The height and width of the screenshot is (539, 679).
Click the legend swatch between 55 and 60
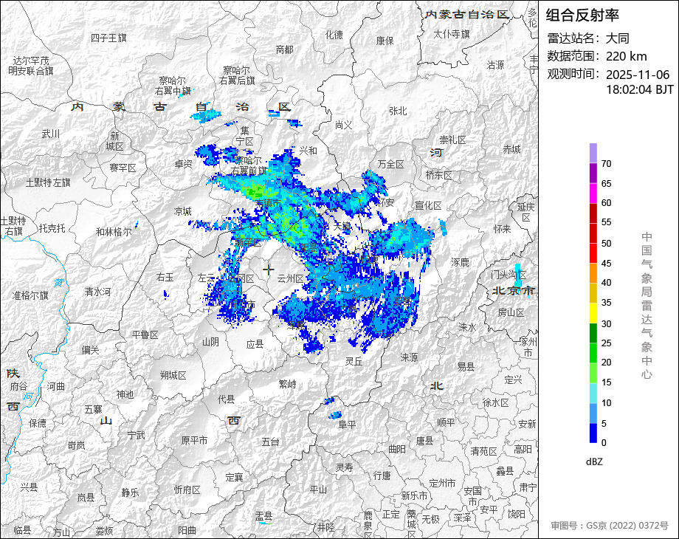coord(593,213)
